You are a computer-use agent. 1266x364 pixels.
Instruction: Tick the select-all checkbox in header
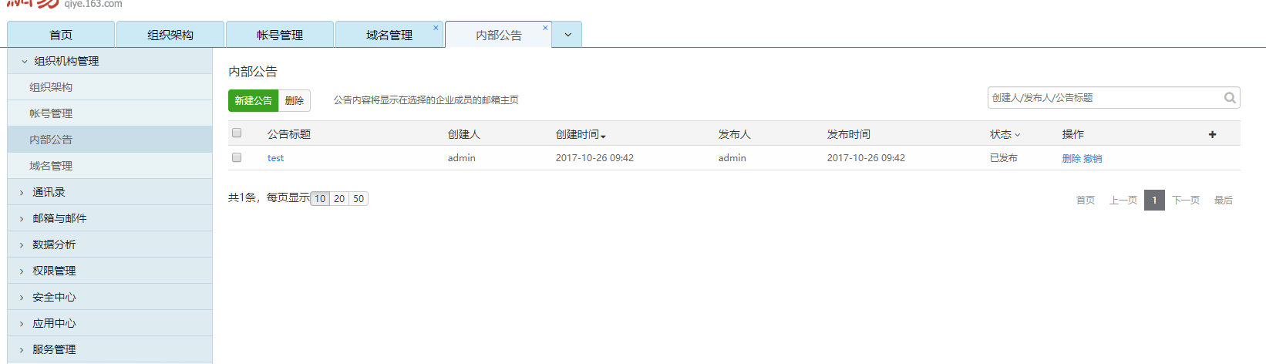237,133
